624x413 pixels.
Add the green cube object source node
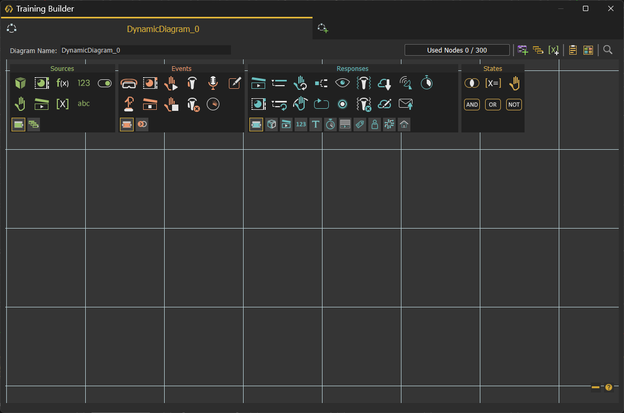[x=21, y=83]
